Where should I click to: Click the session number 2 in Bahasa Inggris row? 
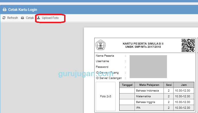[169, 102]
